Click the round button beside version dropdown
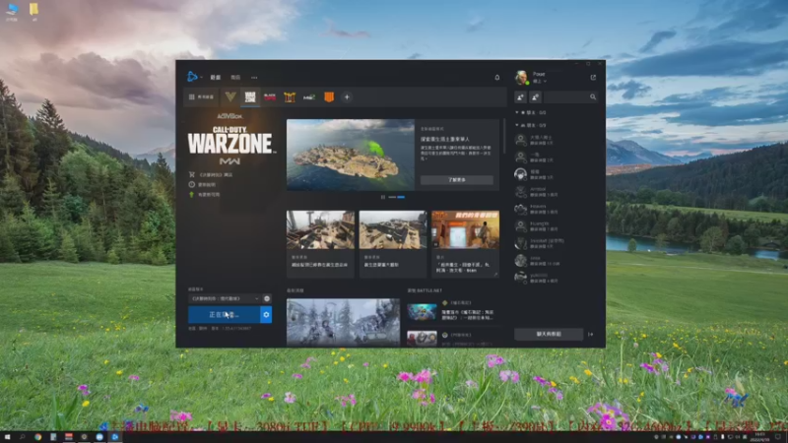This screenshot has height=443, width=788. [267, 298]
